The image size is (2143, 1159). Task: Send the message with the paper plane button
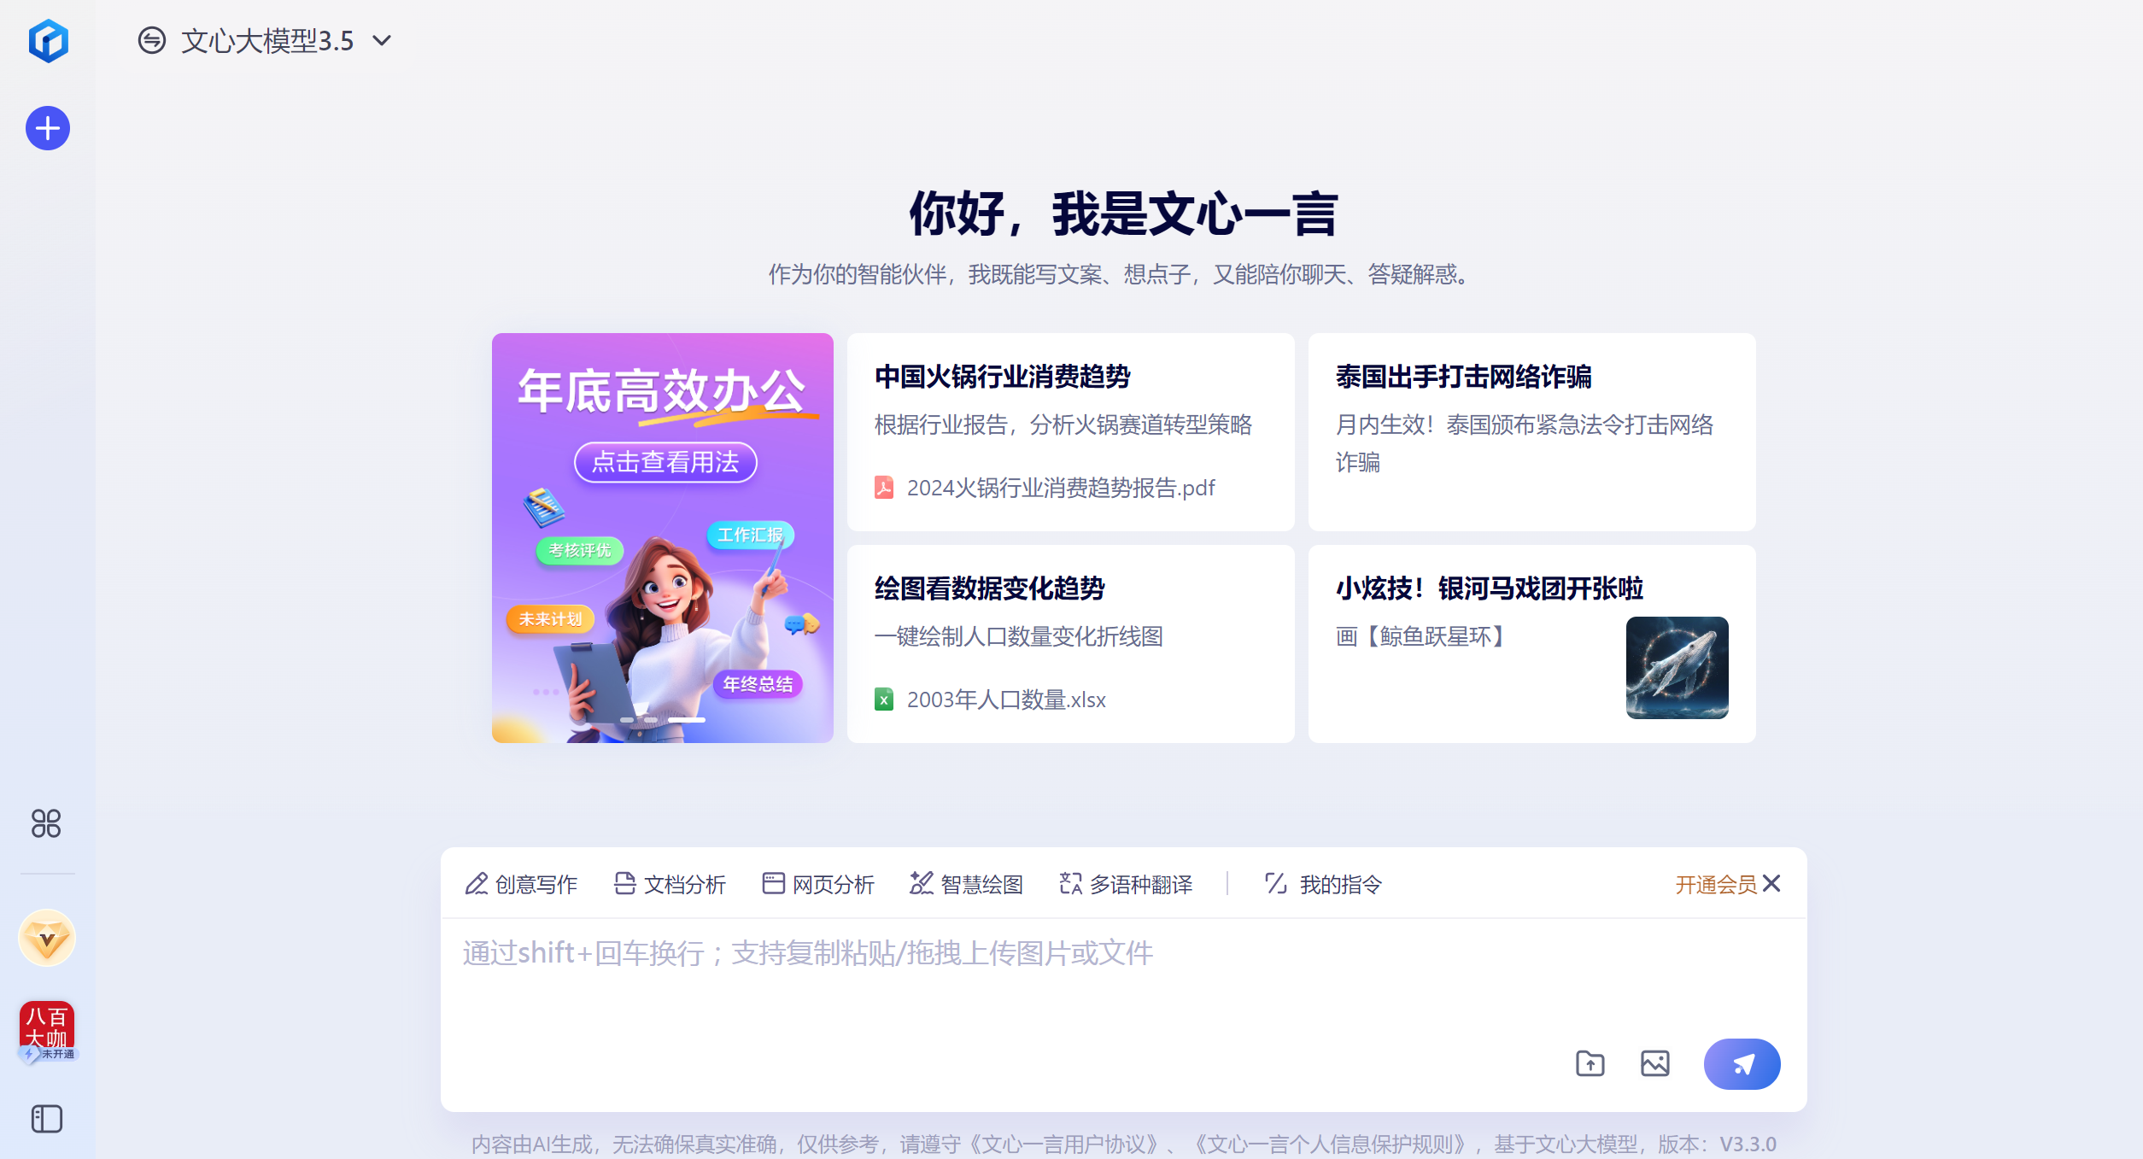point(1742,1063)
